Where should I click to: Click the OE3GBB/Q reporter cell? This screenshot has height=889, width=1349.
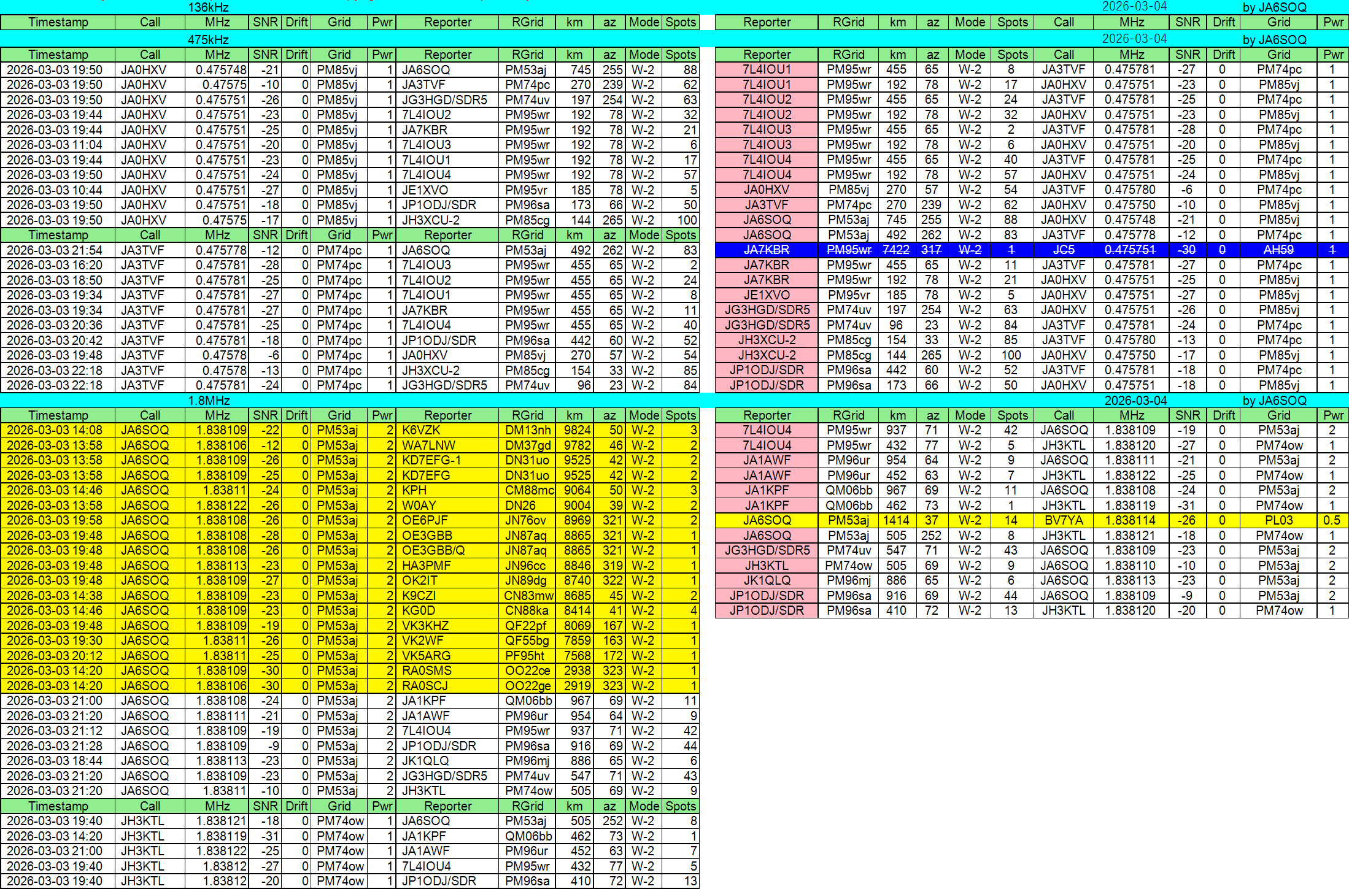click(446, 550)
